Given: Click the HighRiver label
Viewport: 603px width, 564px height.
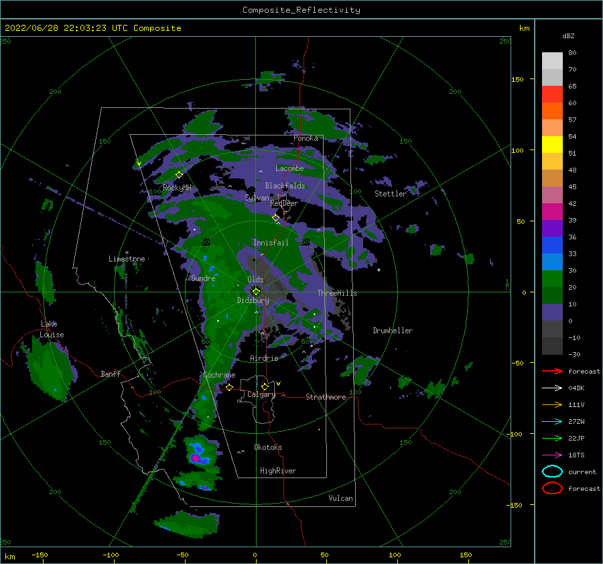Looking at the screenshot, I should [x=278, y=471].
